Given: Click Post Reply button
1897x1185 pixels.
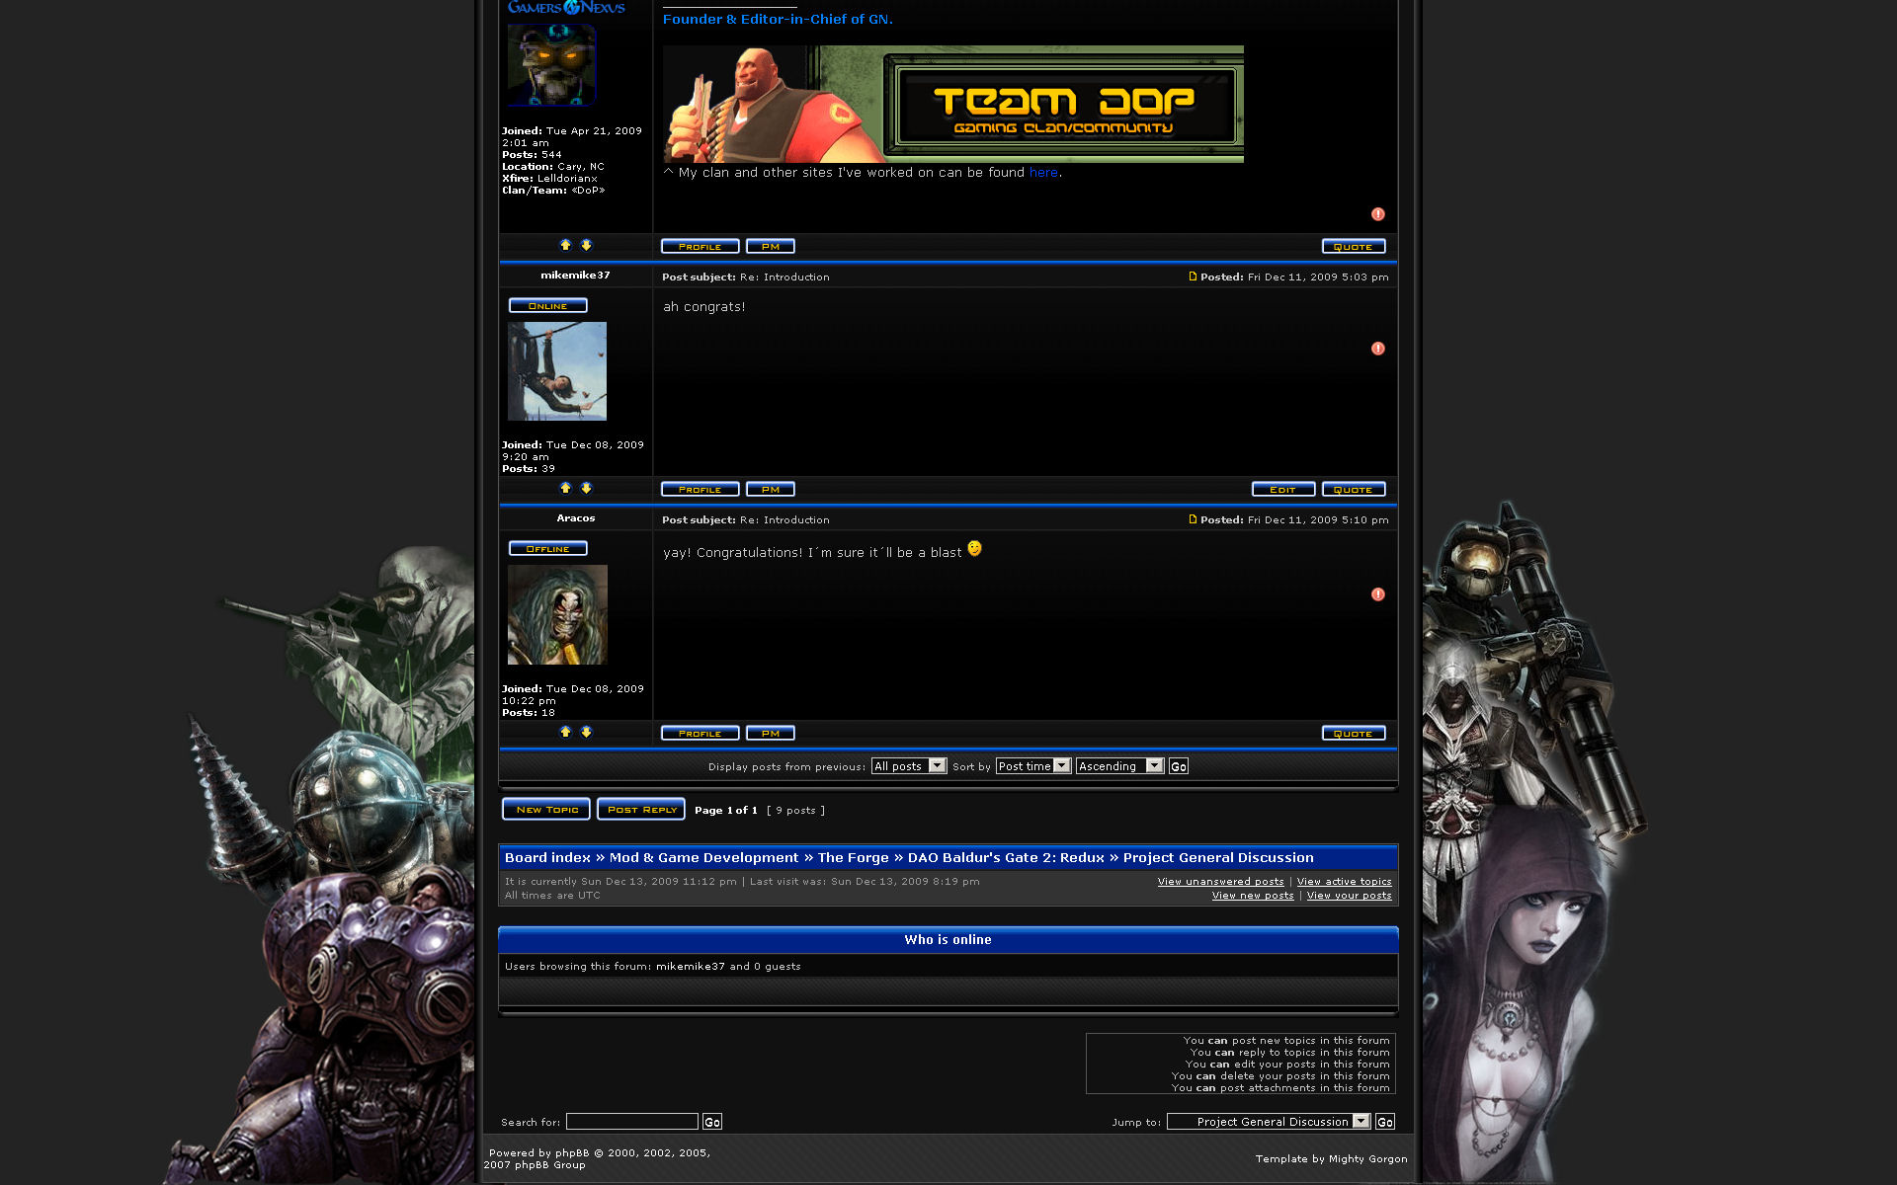Looking at the screenshot, I should click(x=641, y=809).
